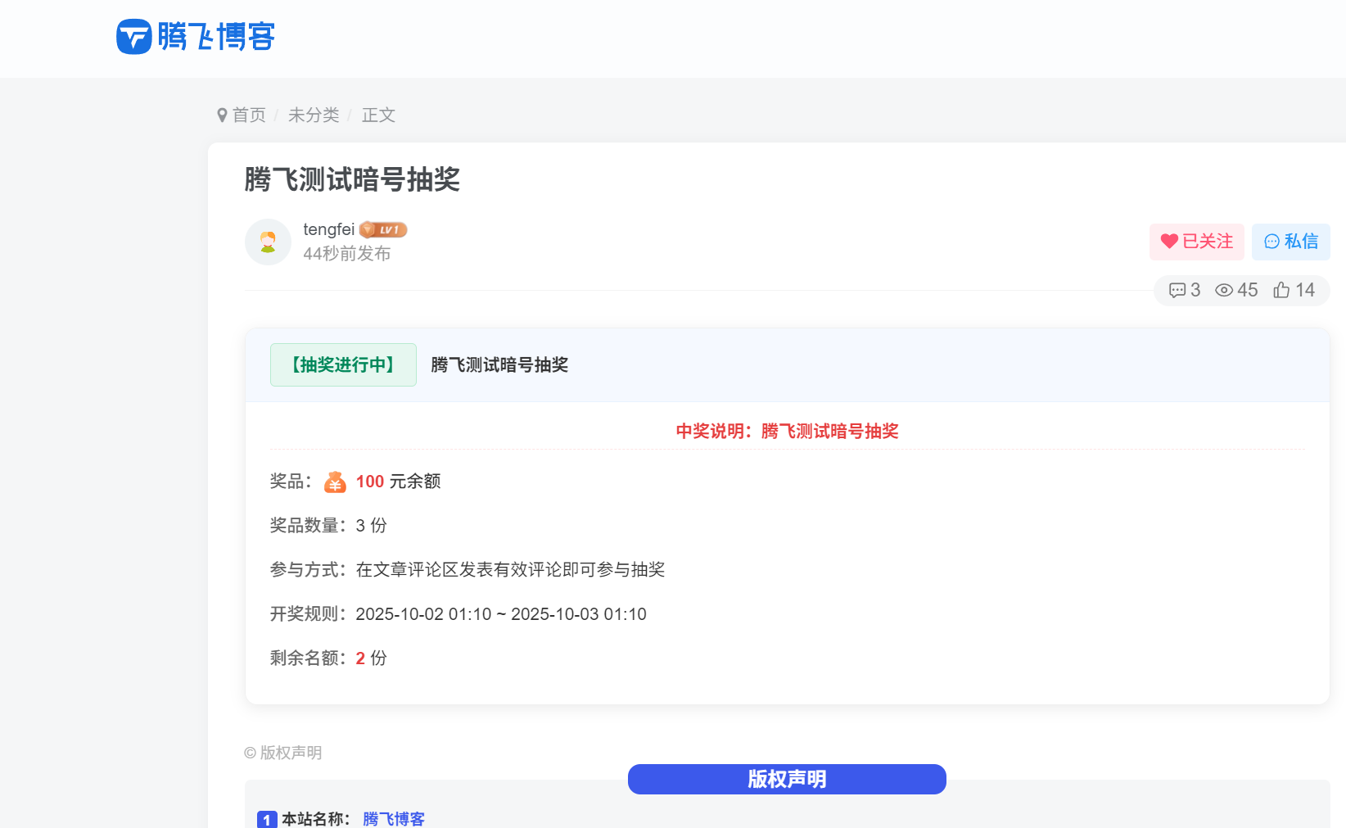Click the 【抽奖进行中】status badge

tap(343, 364)
